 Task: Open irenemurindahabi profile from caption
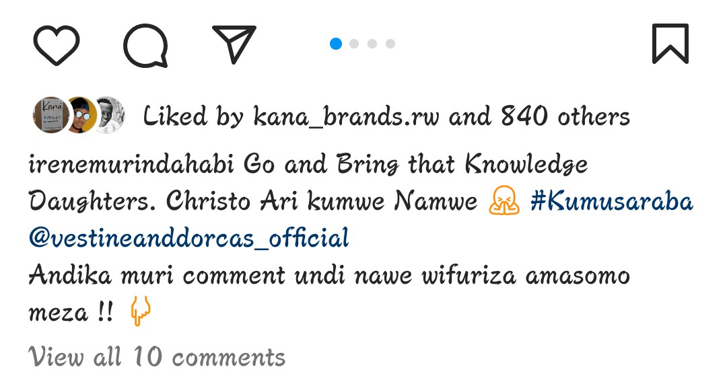point(131,164)
